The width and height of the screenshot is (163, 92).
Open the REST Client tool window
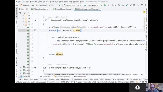pos(54,79)
